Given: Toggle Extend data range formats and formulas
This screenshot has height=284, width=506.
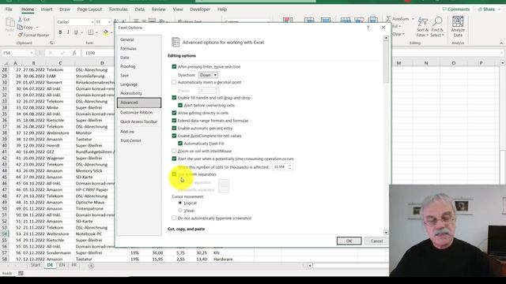Looking at the screenshot, I should [x=174, y=121].
